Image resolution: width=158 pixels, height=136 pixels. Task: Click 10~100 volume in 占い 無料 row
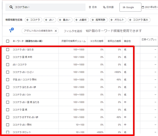tap(80, 125)
